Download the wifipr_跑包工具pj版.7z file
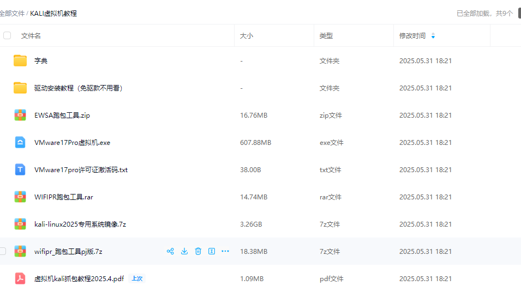The width and height of the screenshot is (521, 304). [184, 251]
